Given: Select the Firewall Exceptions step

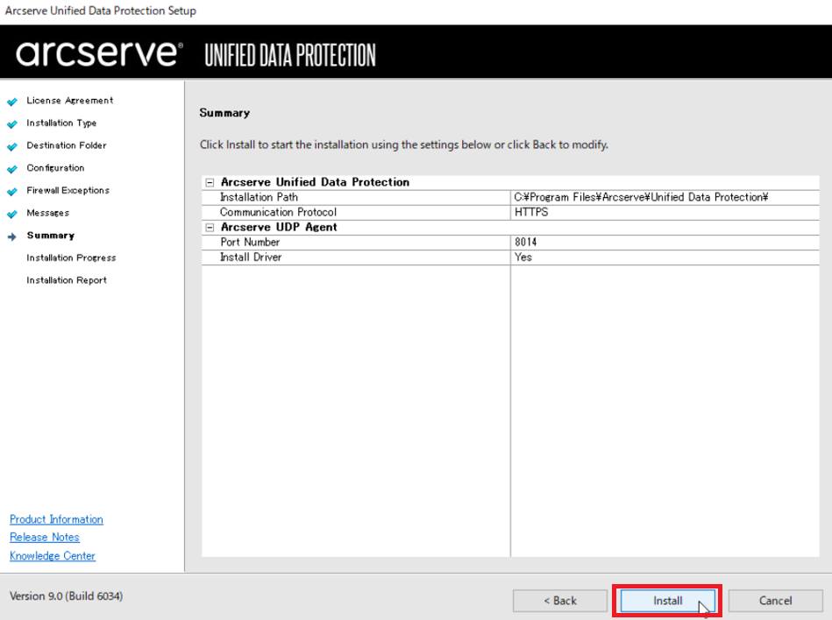Looking at the screenshot, I should pyautogui.click(x=68, y=190).
